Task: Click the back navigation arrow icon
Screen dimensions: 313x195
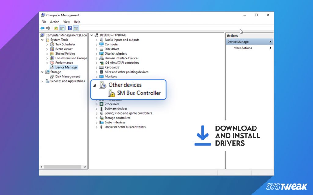Action: tap(42, 28)
